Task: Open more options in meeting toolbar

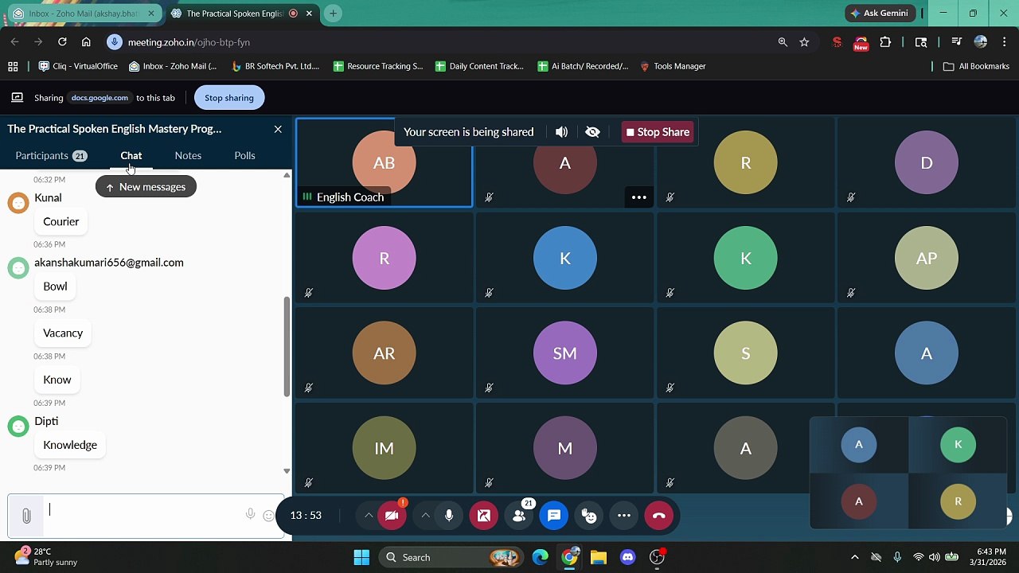Action: click(x=624, y=516)
